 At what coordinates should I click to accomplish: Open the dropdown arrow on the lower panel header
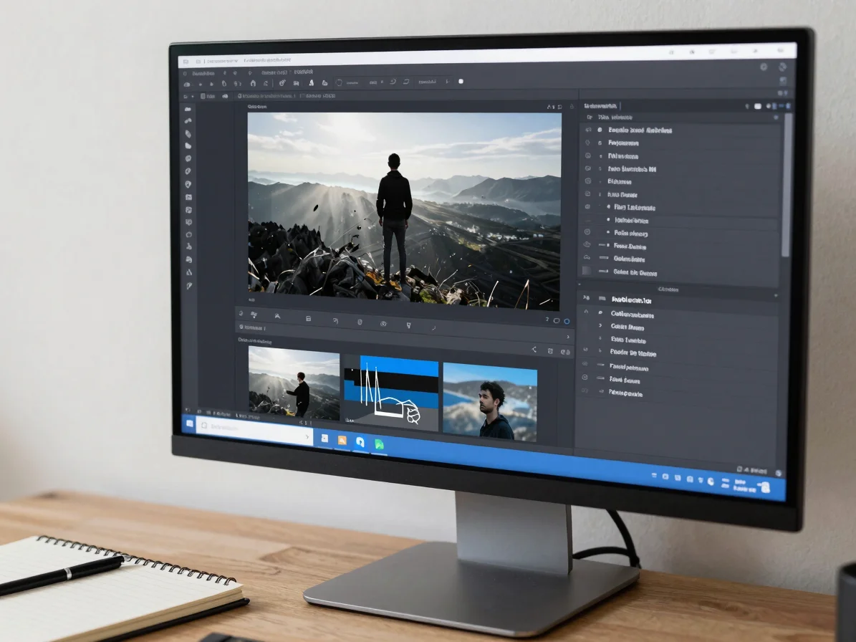click(776, 296)
